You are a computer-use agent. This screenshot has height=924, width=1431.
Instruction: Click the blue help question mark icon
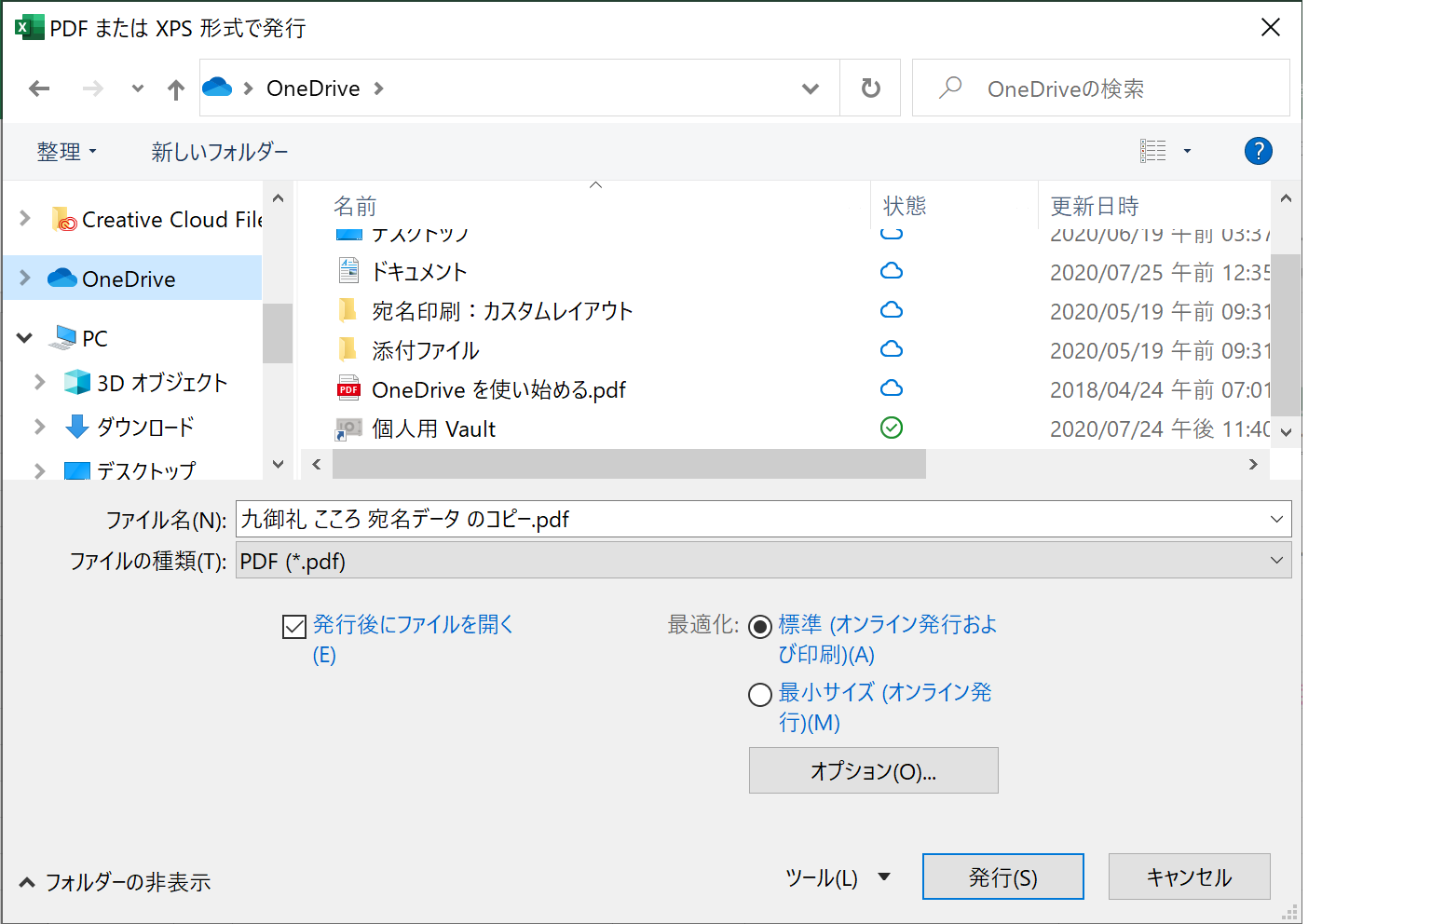(x=1258, y=151)
